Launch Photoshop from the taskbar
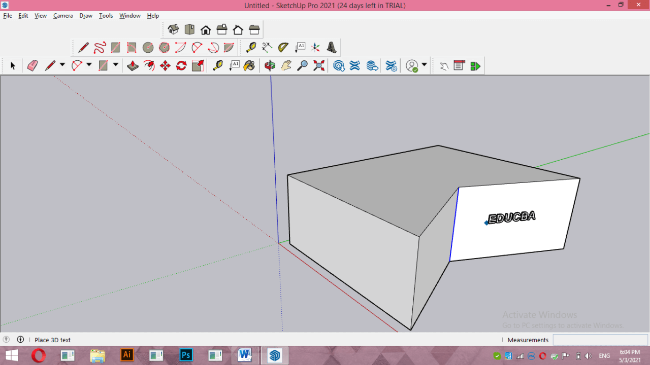Image resolution: width=650 pixels, height=365 pixels. pyautogui.click(x=186, y=355)
